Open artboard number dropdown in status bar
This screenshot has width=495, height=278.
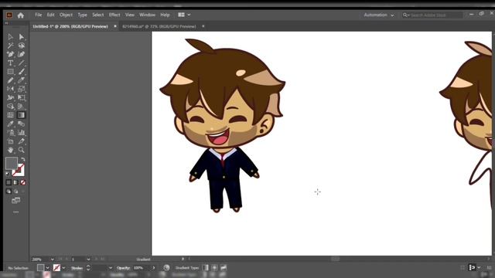coord(88,259)
